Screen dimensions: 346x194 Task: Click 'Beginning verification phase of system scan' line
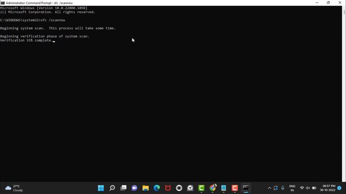[44, 36]
